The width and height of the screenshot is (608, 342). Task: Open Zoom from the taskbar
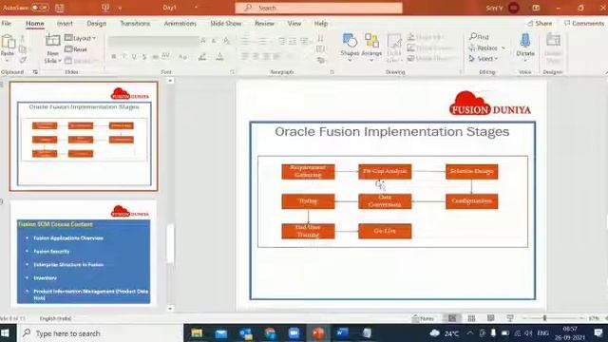(x=294, y=333)
